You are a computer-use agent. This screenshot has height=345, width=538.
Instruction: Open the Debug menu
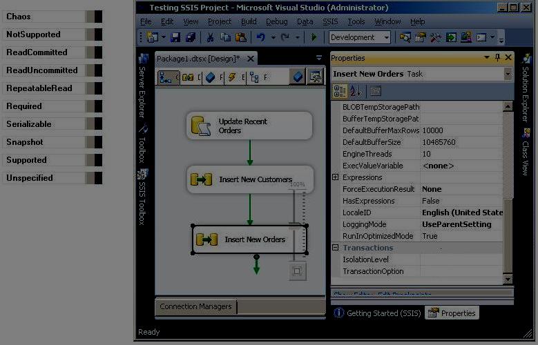276,21
